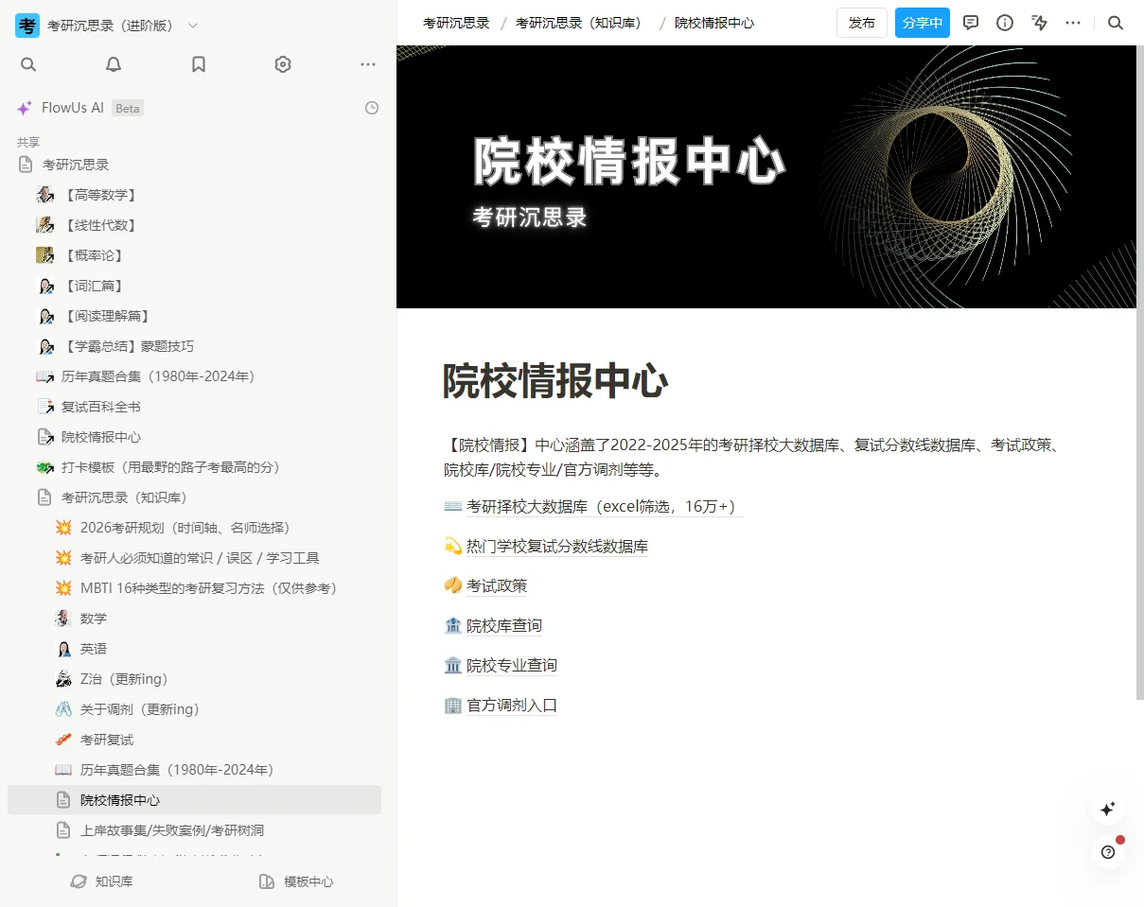Viewport: 1144px width, 907px height.
Task: Click the lightning updates icon
Action: coord(1040,23)
